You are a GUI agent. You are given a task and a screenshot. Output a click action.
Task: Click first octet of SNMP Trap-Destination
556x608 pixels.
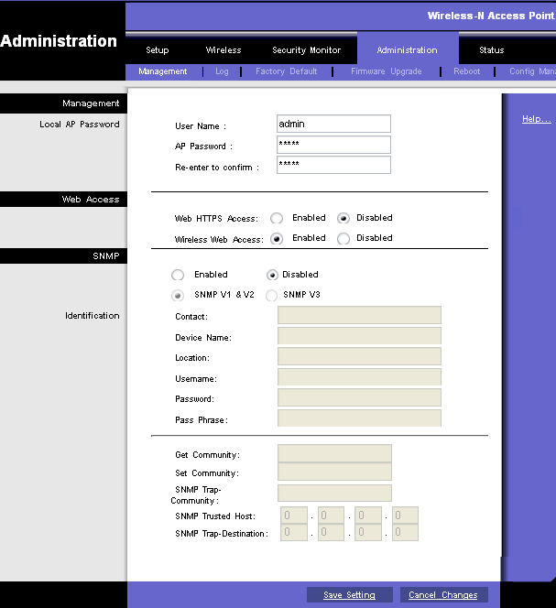(294, 532)
